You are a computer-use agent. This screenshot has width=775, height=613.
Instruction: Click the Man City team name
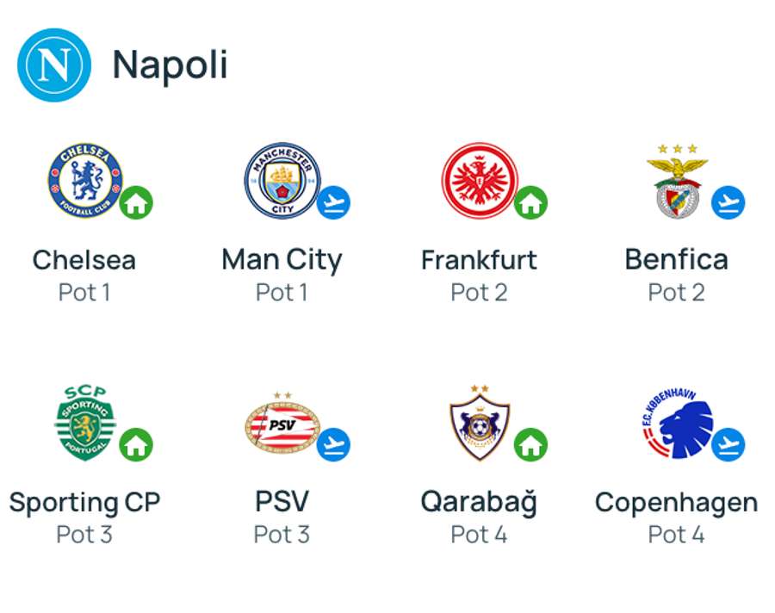282,260
